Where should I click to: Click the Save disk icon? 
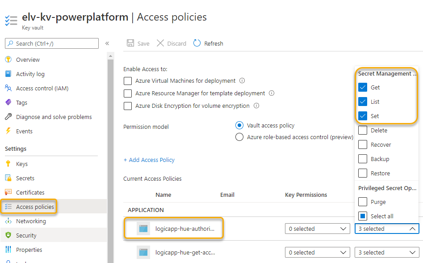point(130,43)
